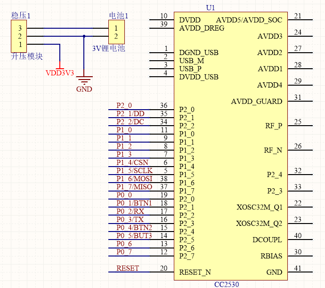Select the P0_3/TX net label
Viewport: 325px width, 288px height.
pos(130,219)
